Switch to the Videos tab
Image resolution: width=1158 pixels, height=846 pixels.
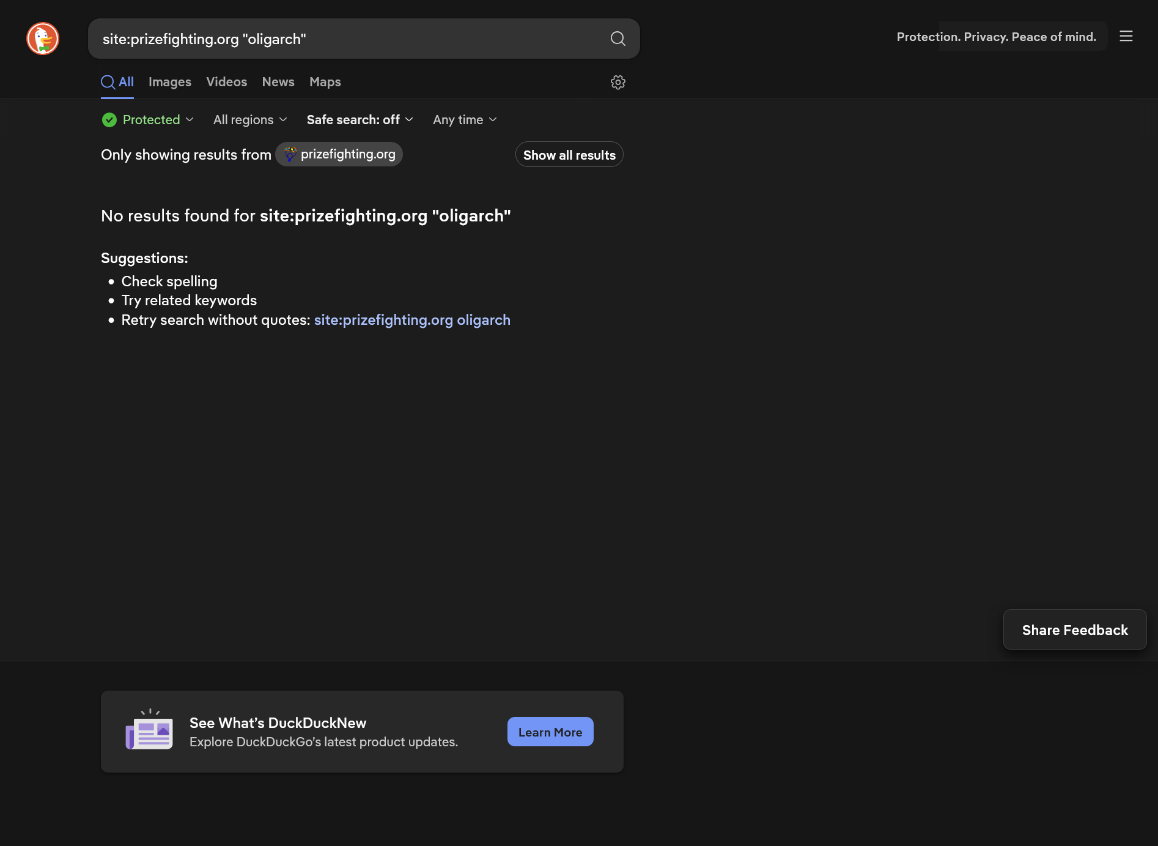click(226, 82)
